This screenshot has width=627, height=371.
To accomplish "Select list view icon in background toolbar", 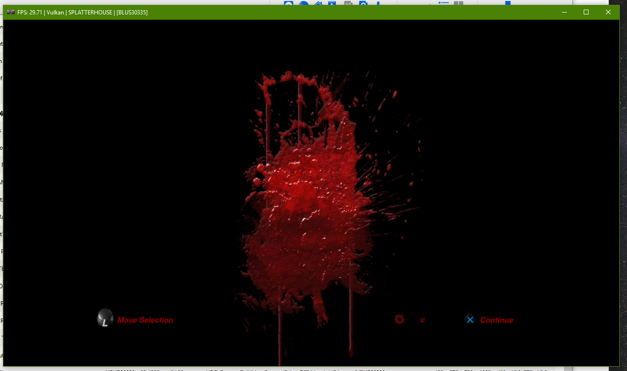I will 444,2.
